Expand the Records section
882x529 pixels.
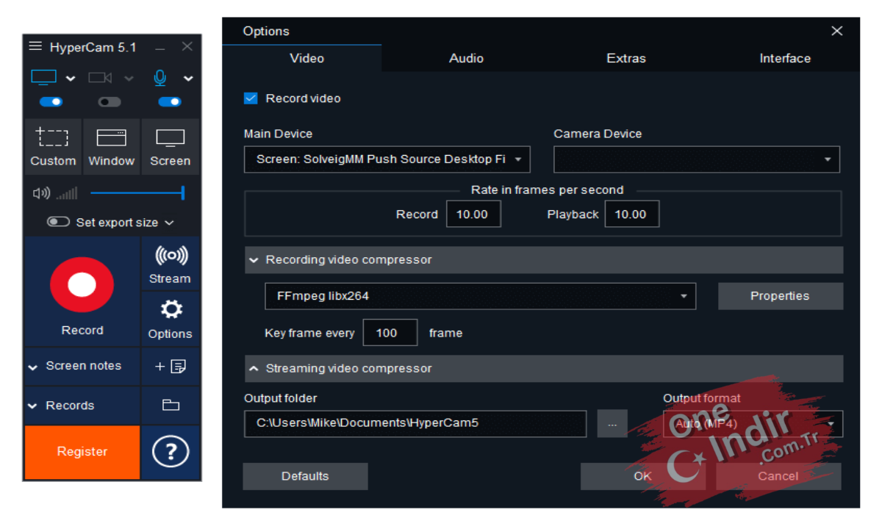(82, 405)
